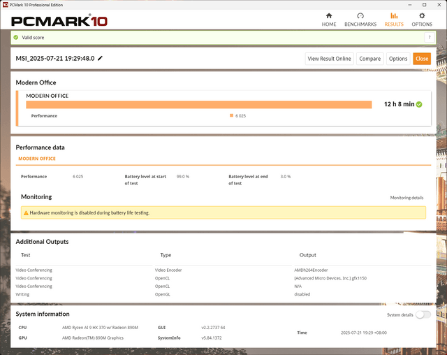Viewport: 447px width, 355px height.
Task: Select the Results bar chart icon
Action: point(394,15)
